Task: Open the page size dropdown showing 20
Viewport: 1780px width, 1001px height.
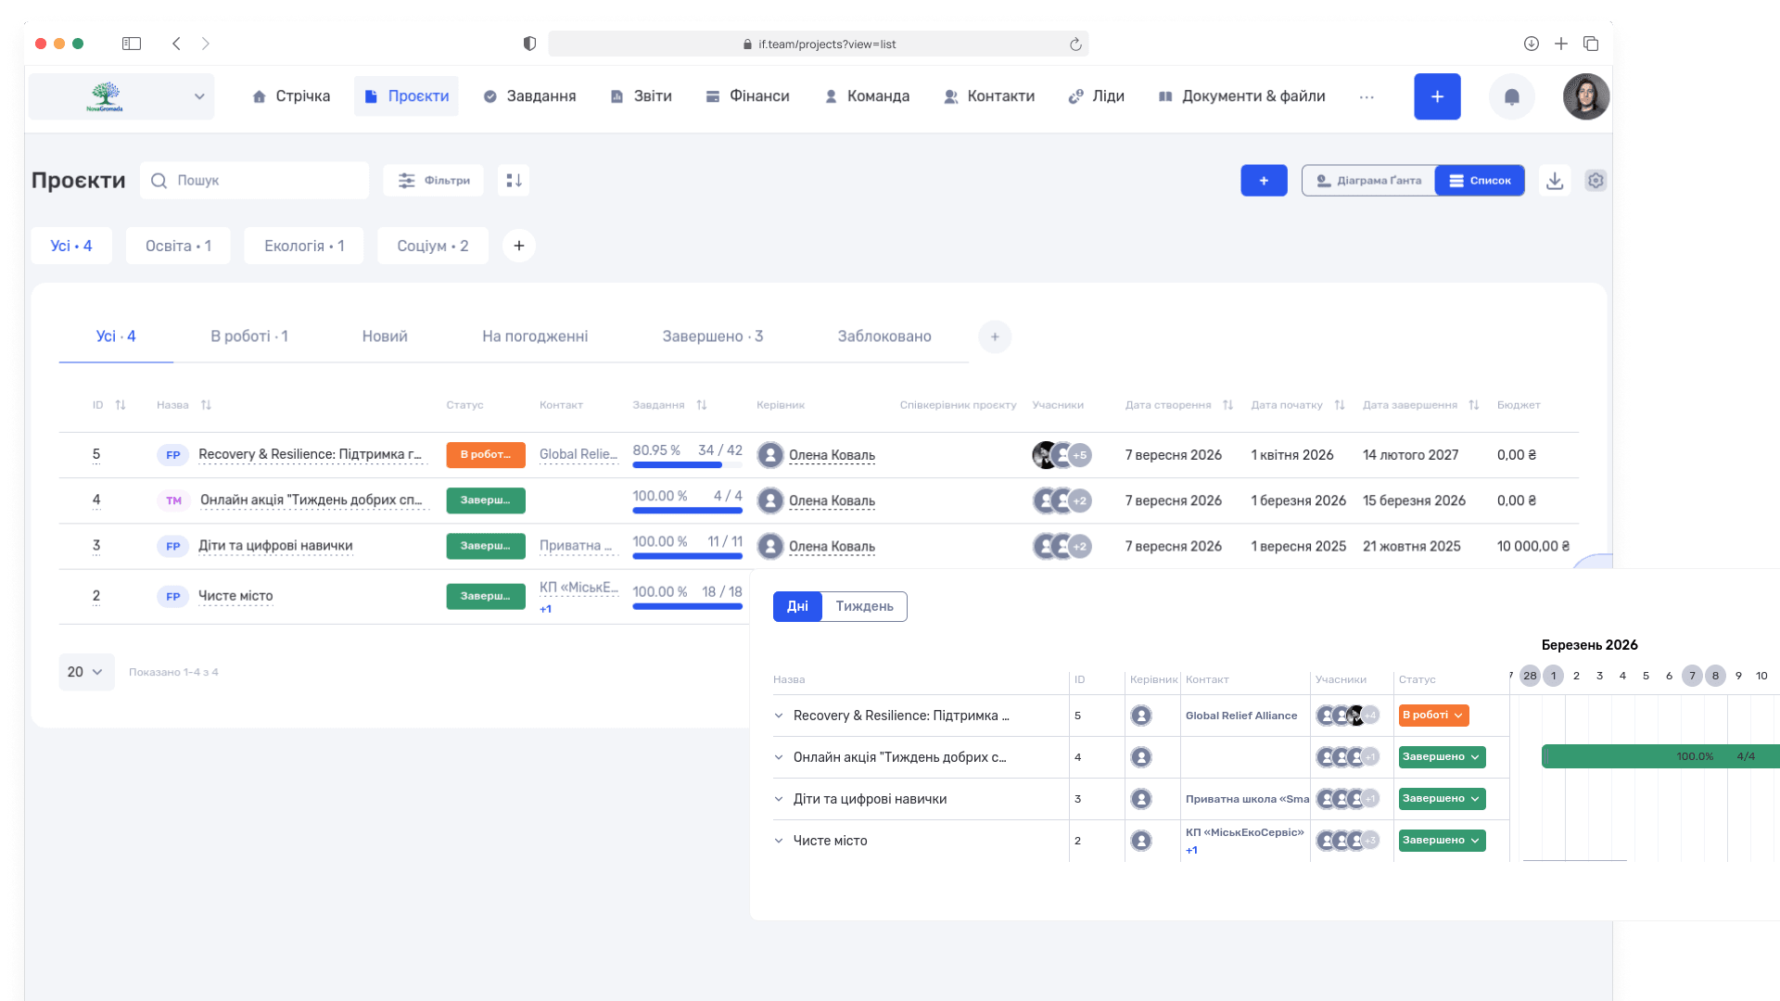Action: tap(86, 672)
